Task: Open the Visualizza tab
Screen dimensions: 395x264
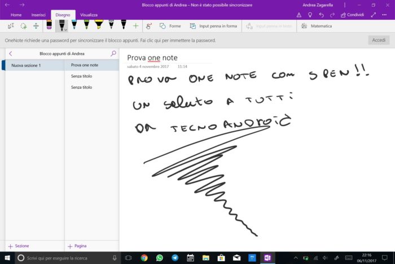Action: [x=89, y=15]
